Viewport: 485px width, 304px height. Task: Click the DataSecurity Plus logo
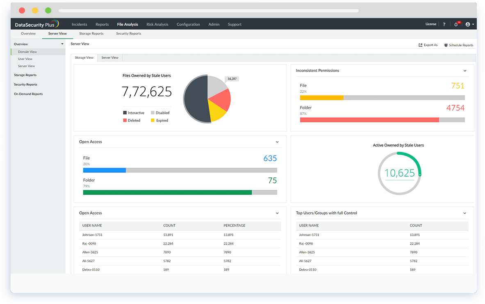point(37,25)
